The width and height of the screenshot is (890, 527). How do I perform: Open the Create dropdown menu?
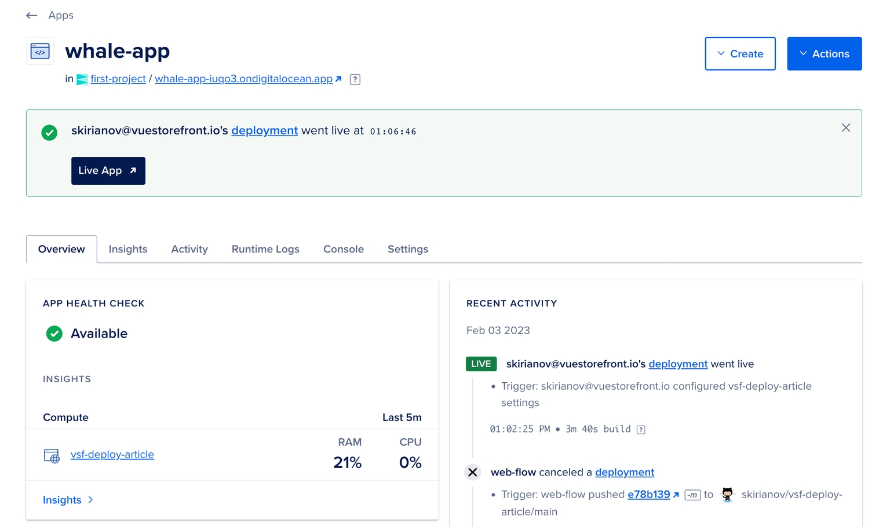pos(740,54)
